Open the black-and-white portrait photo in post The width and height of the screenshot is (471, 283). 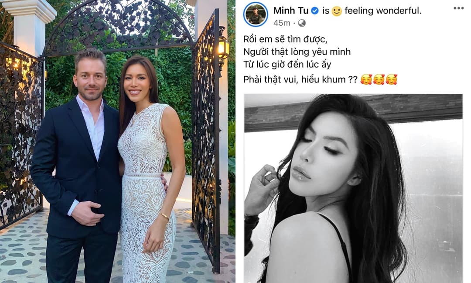[353, 188]
